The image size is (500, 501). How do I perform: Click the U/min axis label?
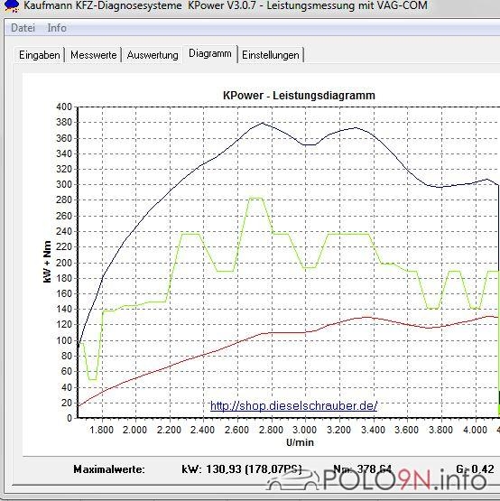click(300, 442)
